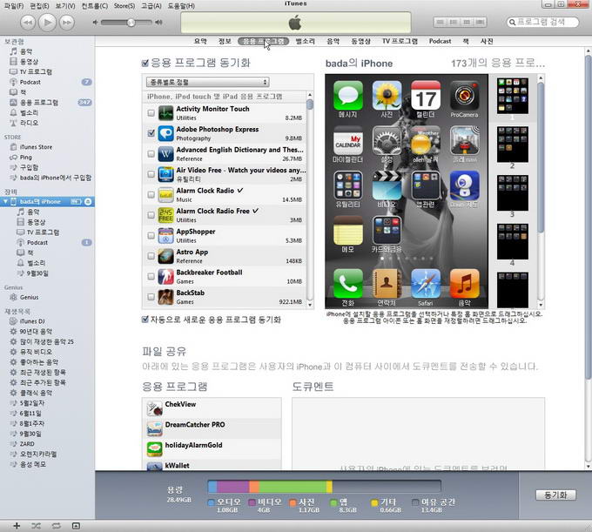The height and width of the screenshot is (532, 592).
Task: Click the green messages app icon
Action: (347, 96)
